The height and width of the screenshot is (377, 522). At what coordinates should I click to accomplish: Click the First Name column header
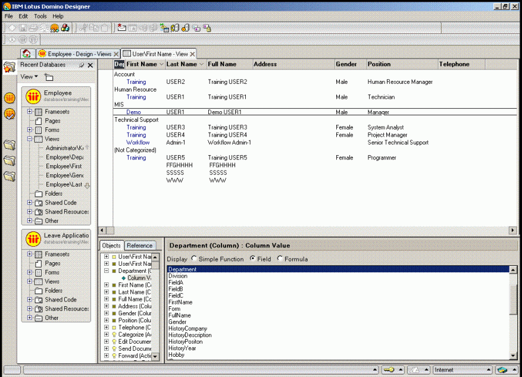145,64
